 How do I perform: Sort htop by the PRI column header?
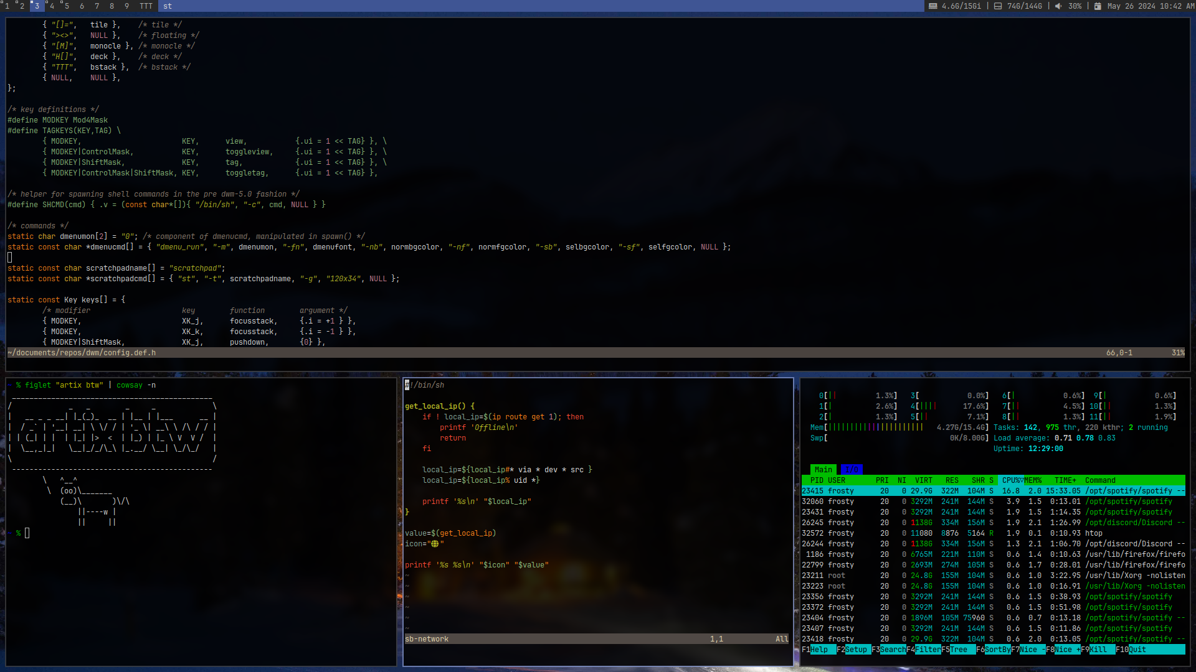pyautogui.click(x=882, y=480)
